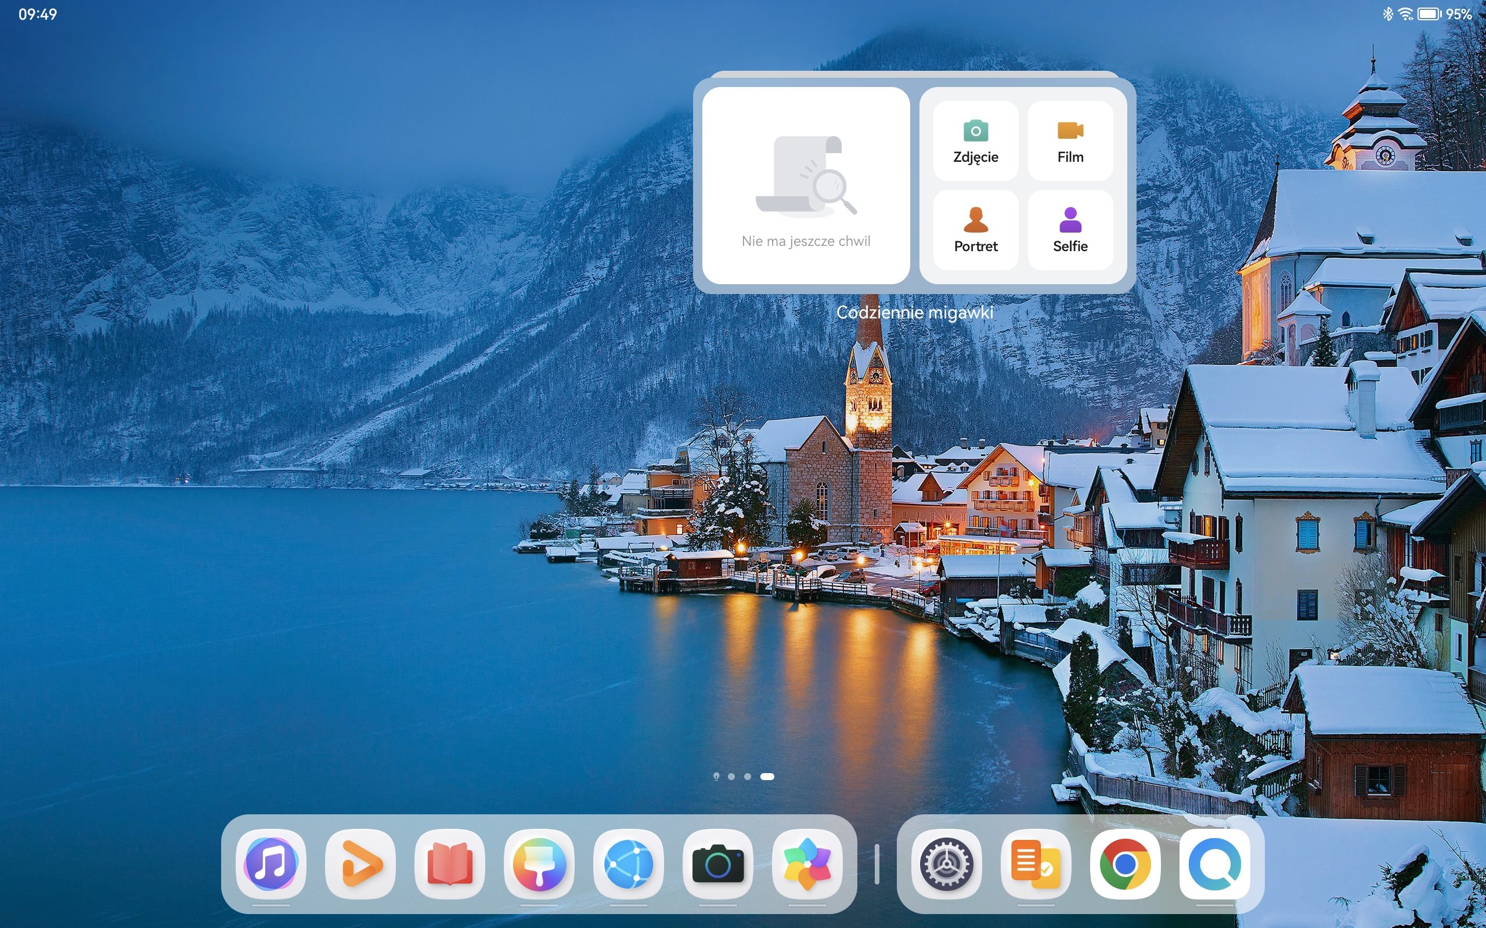Open the orange Notes and tasks app
The image size is (1486, 928).
click(x=1036, y=864)
